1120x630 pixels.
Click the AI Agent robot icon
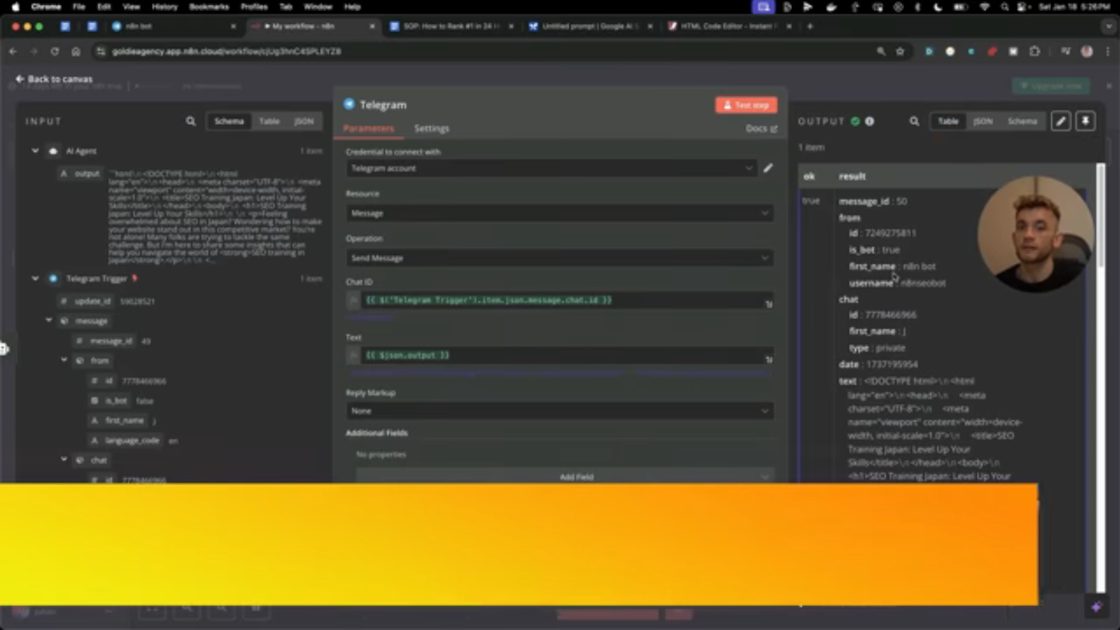(x=53, y=150)
